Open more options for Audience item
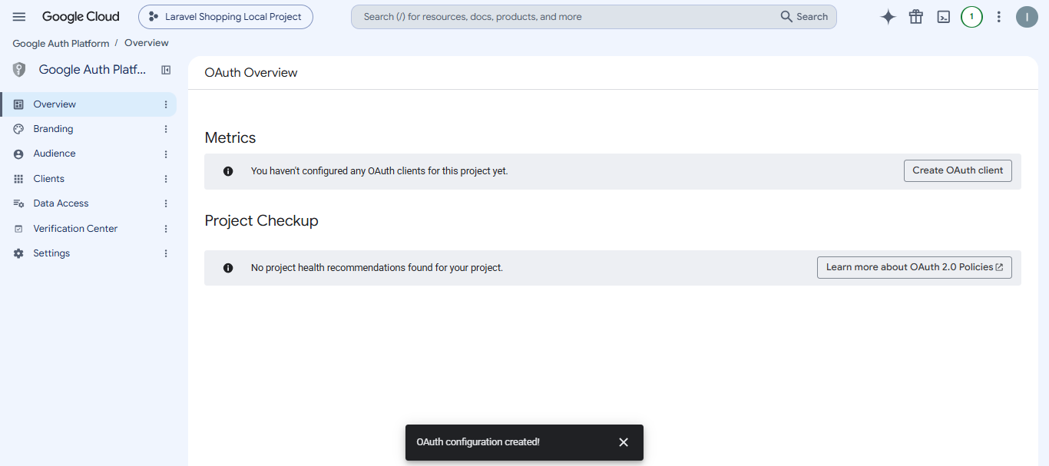 coord(166,154)
